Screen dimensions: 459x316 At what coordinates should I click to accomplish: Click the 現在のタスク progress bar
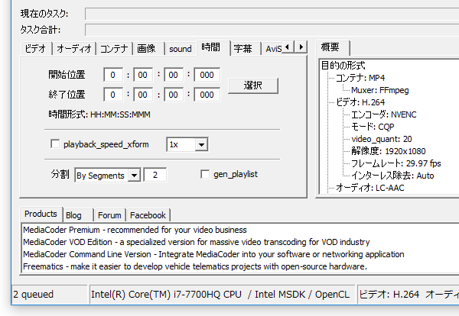(x=272, y=14)
